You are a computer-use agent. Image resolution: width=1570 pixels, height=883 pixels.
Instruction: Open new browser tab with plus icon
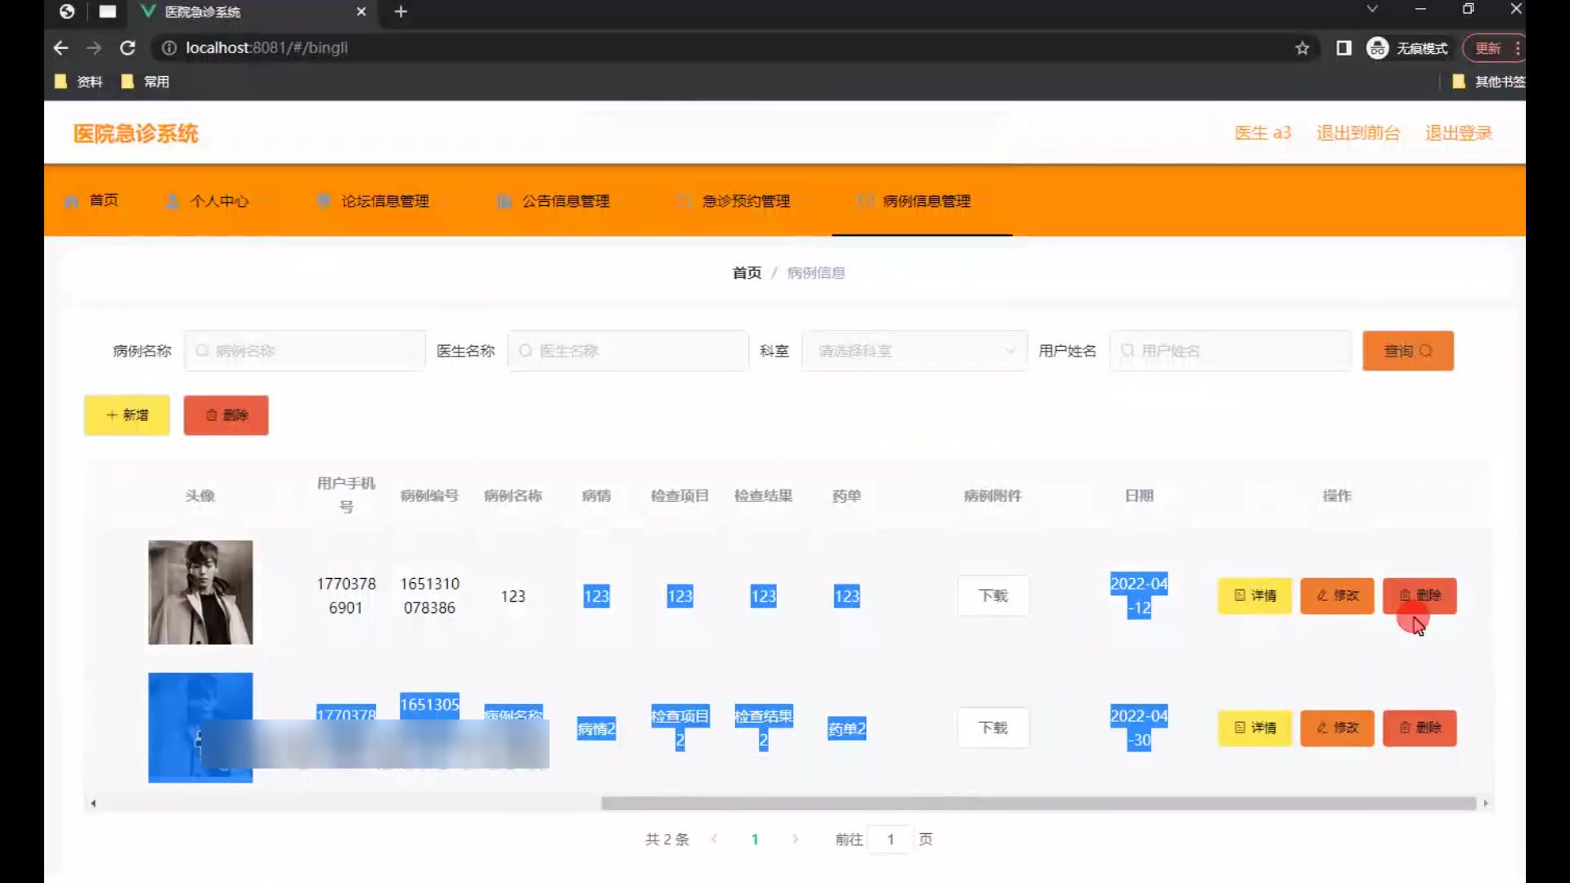pyautogui.click(x=401, y=11)
